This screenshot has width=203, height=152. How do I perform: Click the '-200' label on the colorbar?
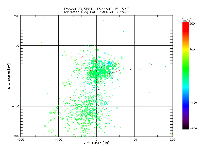point(193,128)
